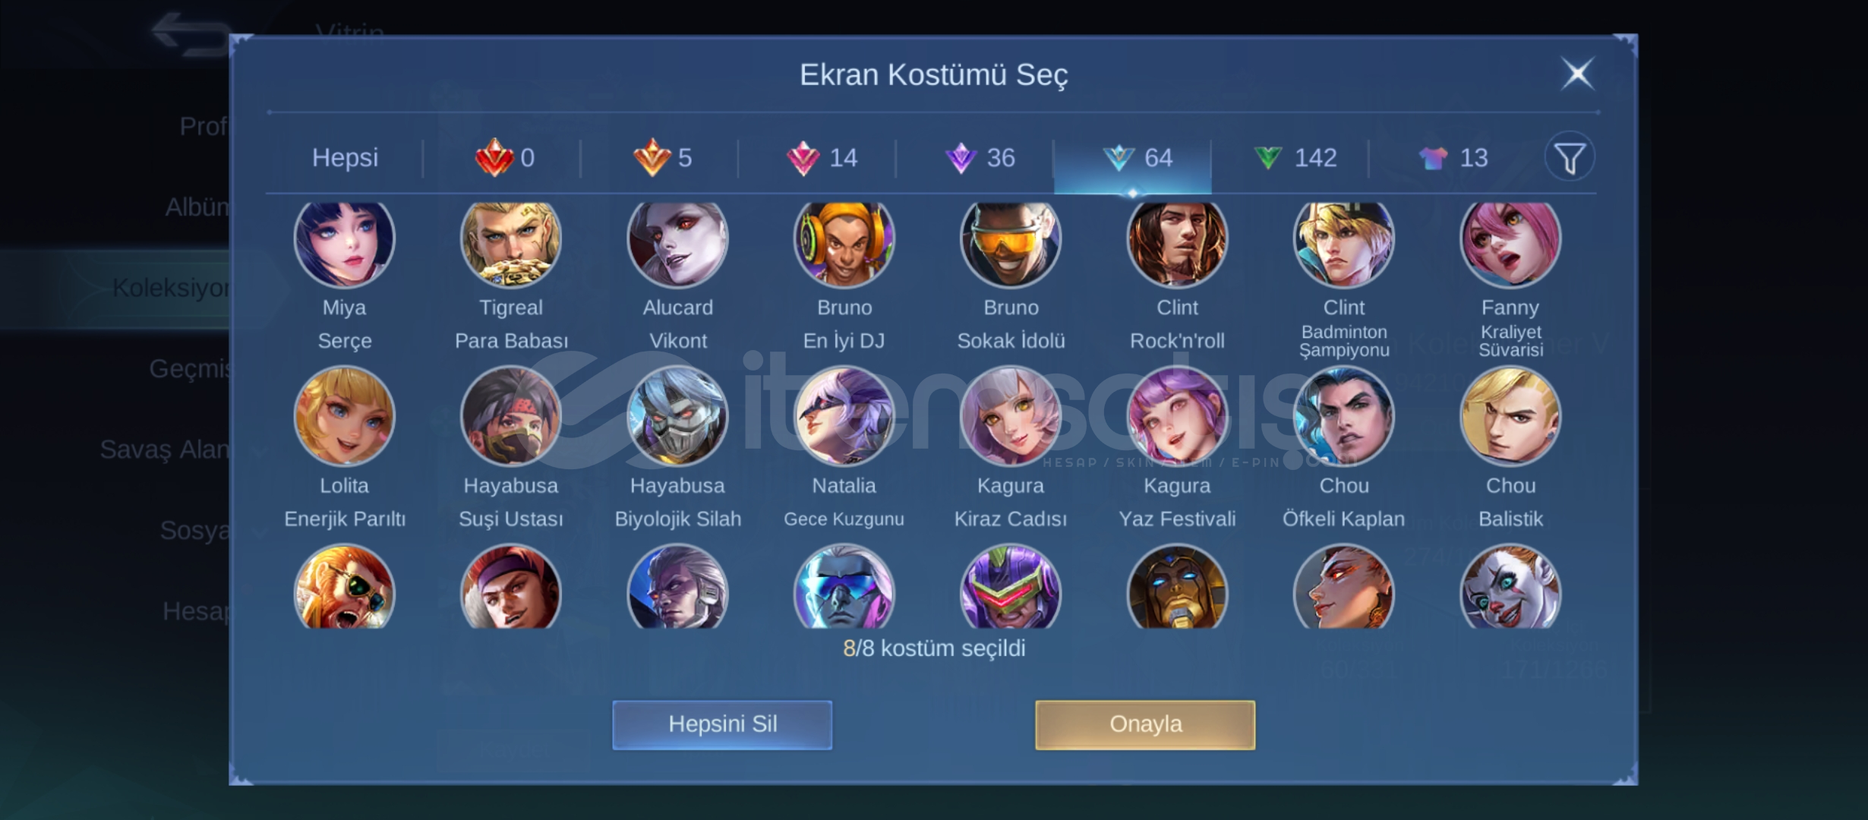
Task: Select the purple gem tab showing 36
Action: click(x=978, y=158)
